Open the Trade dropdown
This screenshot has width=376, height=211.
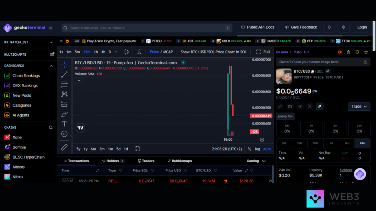coord(359,107)
